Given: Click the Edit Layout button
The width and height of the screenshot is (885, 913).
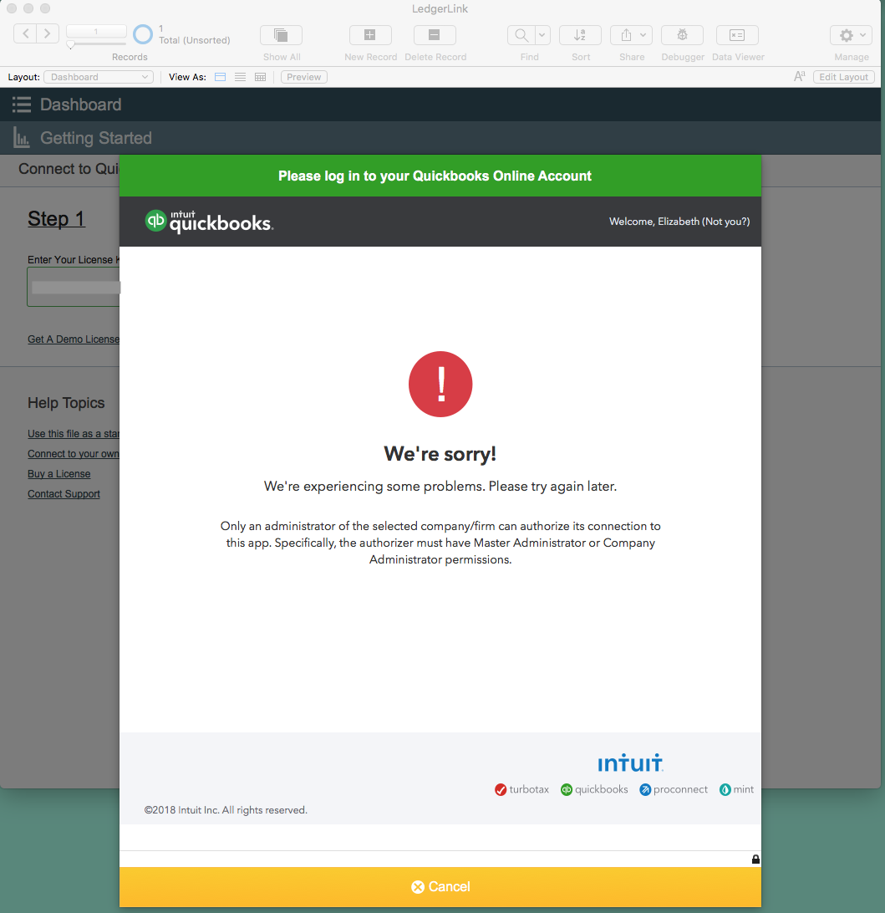Looking at the screenshot, I should click(844, 77).
